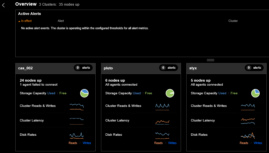Click the Alert column header
The height and width of the screenshot is (153, 269).
click(61, 21)
